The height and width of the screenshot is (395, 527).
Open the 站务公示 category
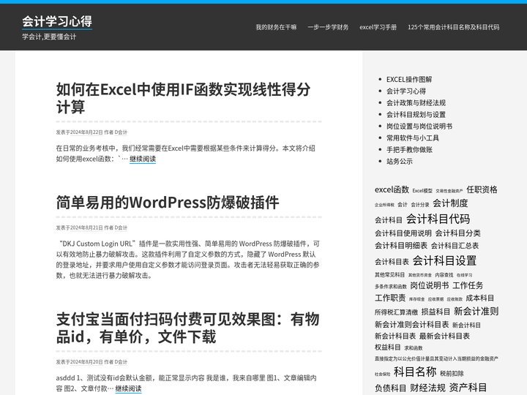pyautogui.click(x=400, y=162)
